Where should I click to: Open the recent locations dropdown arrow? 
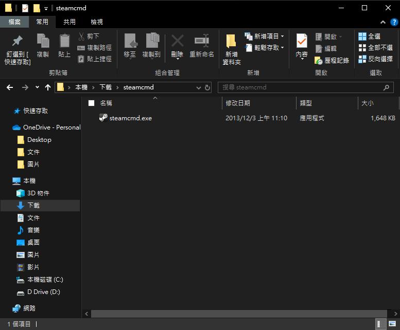pyautogui.click(x=37, y=87)
